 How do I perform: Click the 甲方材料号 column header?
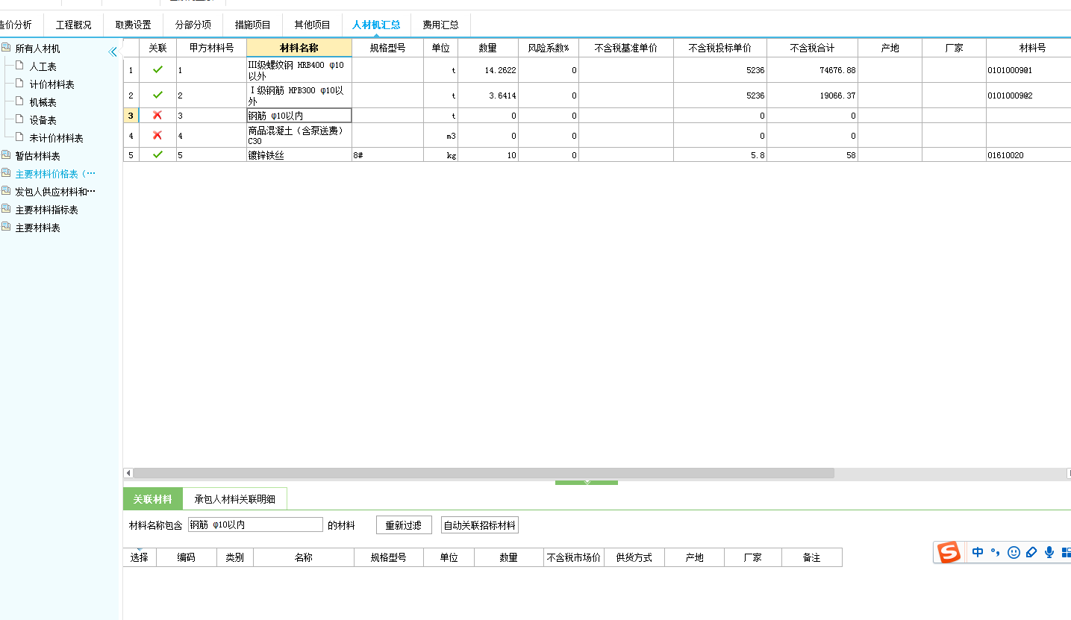[x=211, y=48]
